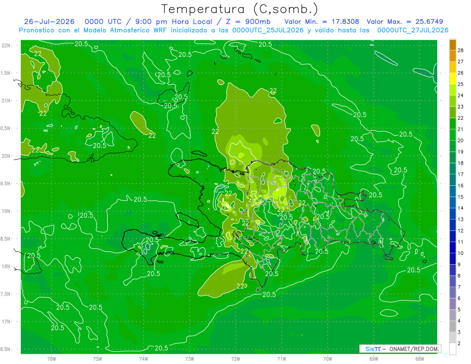471x364 pixels.
Task: Click the "76W" longitude axis label
Action: pyautogui.click(x=51, y=359)
